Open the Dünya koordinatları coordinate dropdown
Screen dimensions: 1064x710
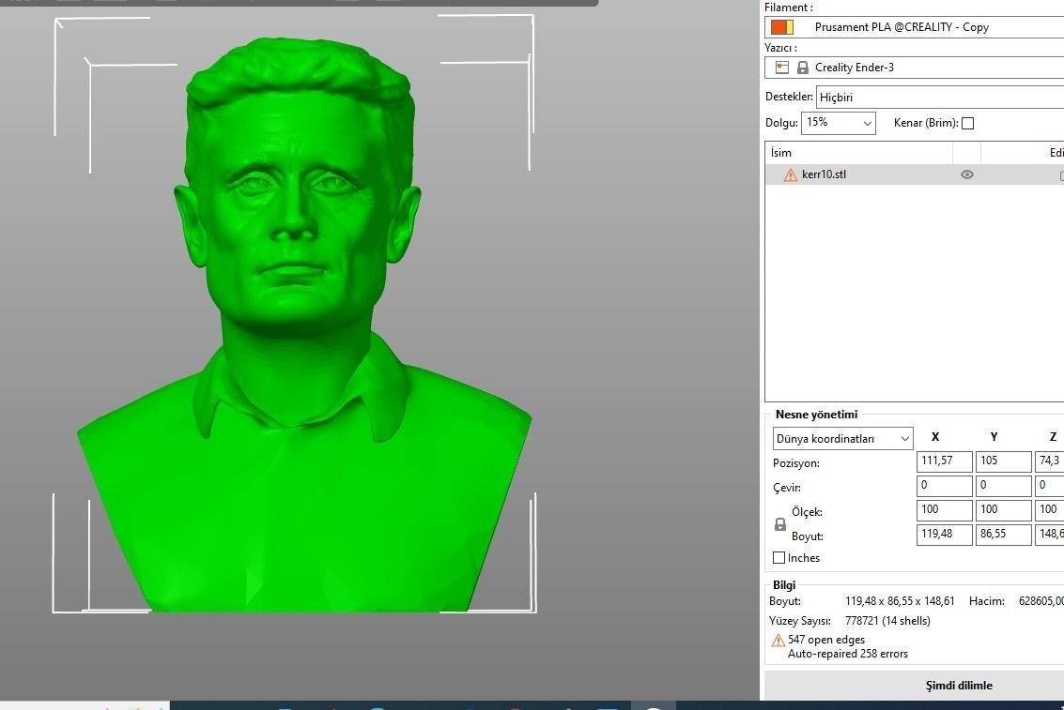(x=842, y=438)
